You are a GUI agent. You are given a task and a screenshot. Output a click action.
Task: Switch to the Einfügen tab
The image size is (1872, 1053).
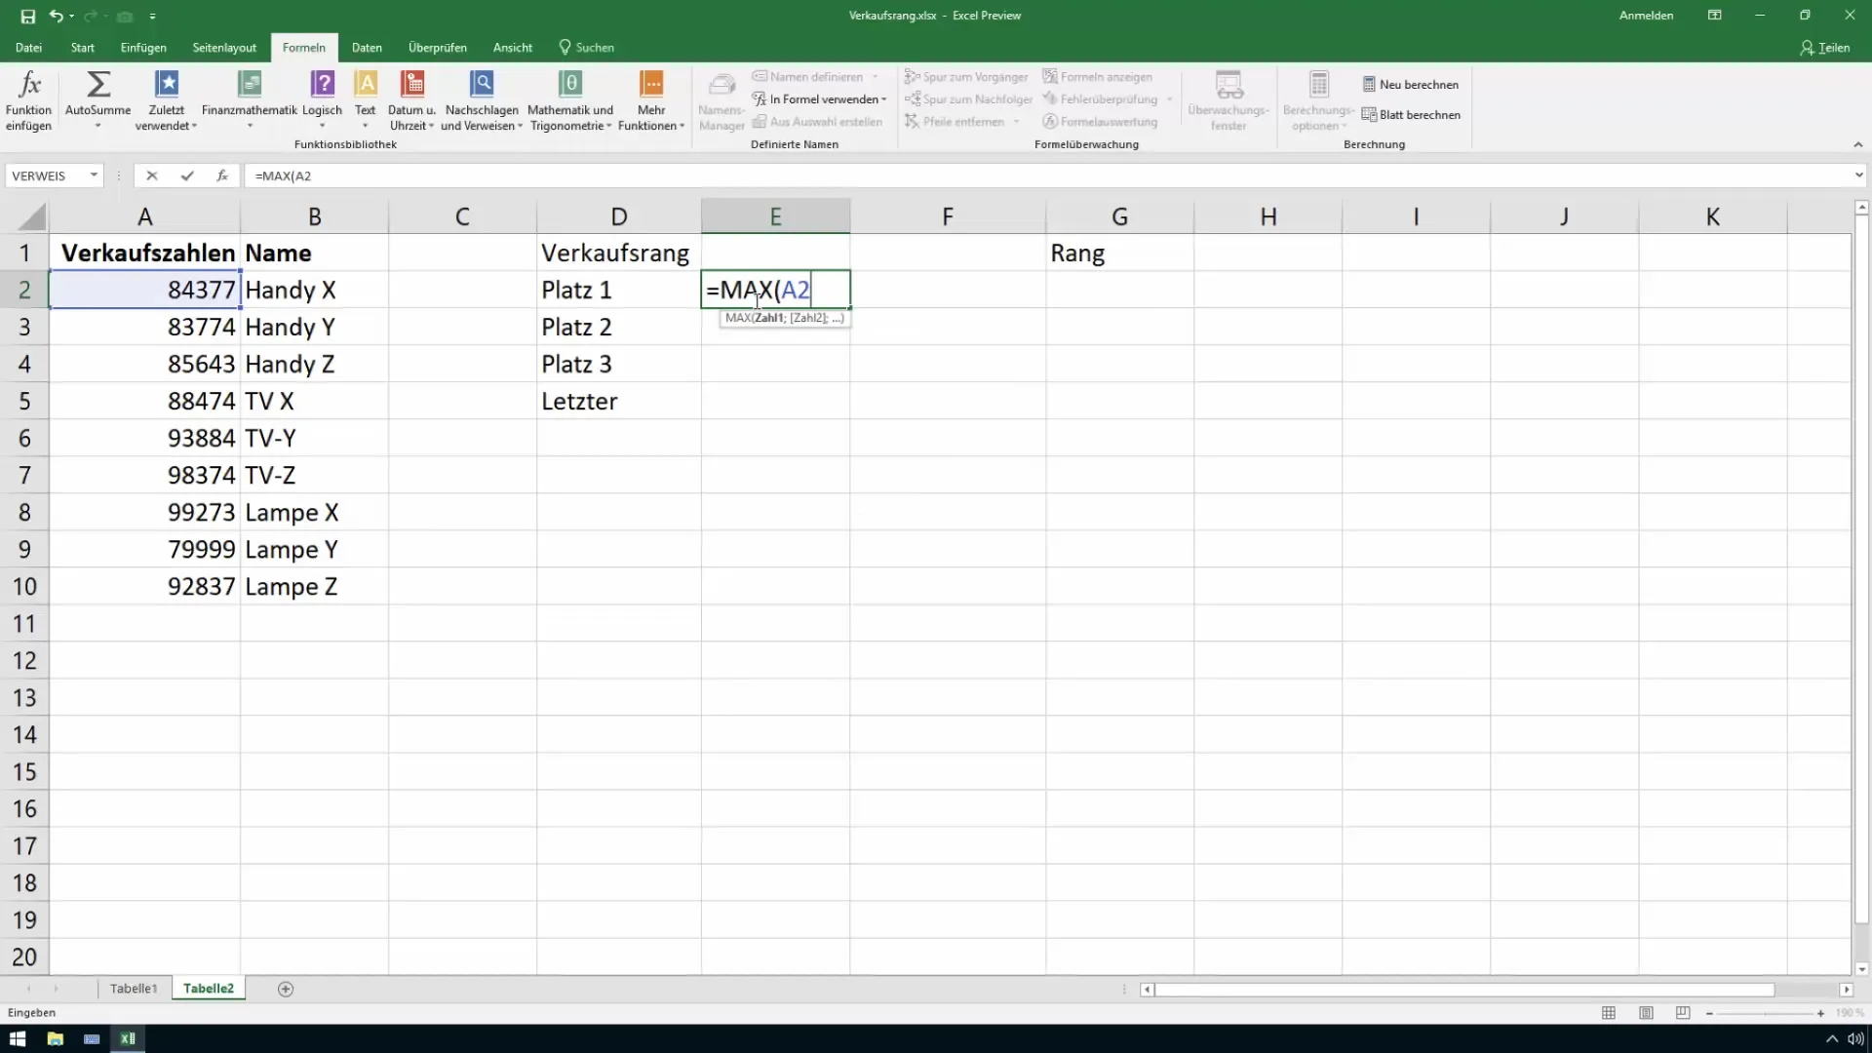(143, 48)
